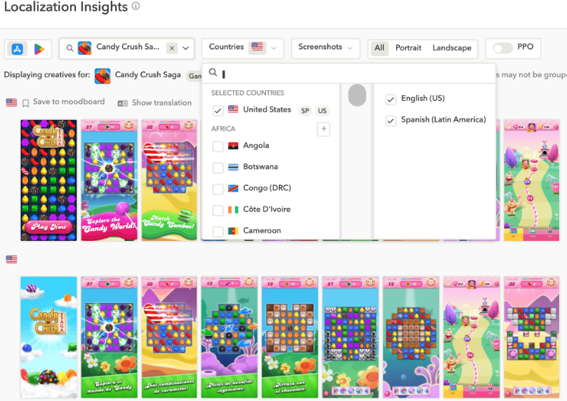Screen dimensions: 567x401
Task: Check the Angola checkbox
Action: 217,146
